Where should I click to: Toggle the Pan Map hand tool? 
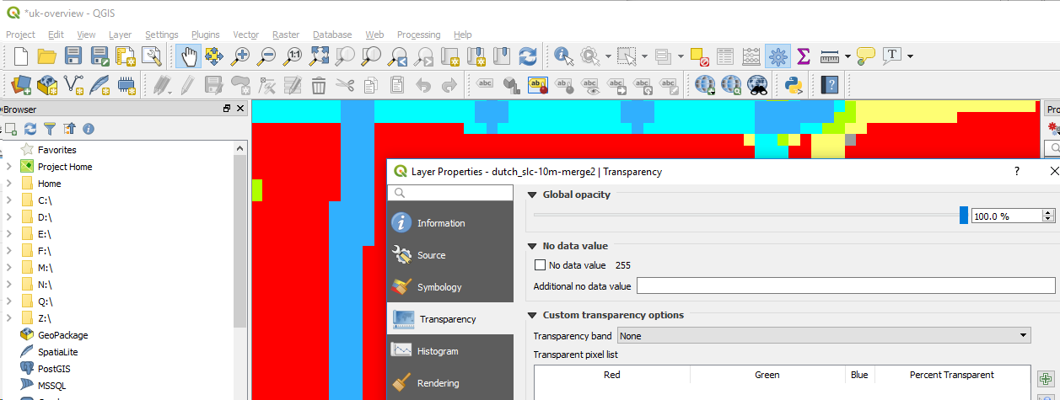[x=189, y=56]
